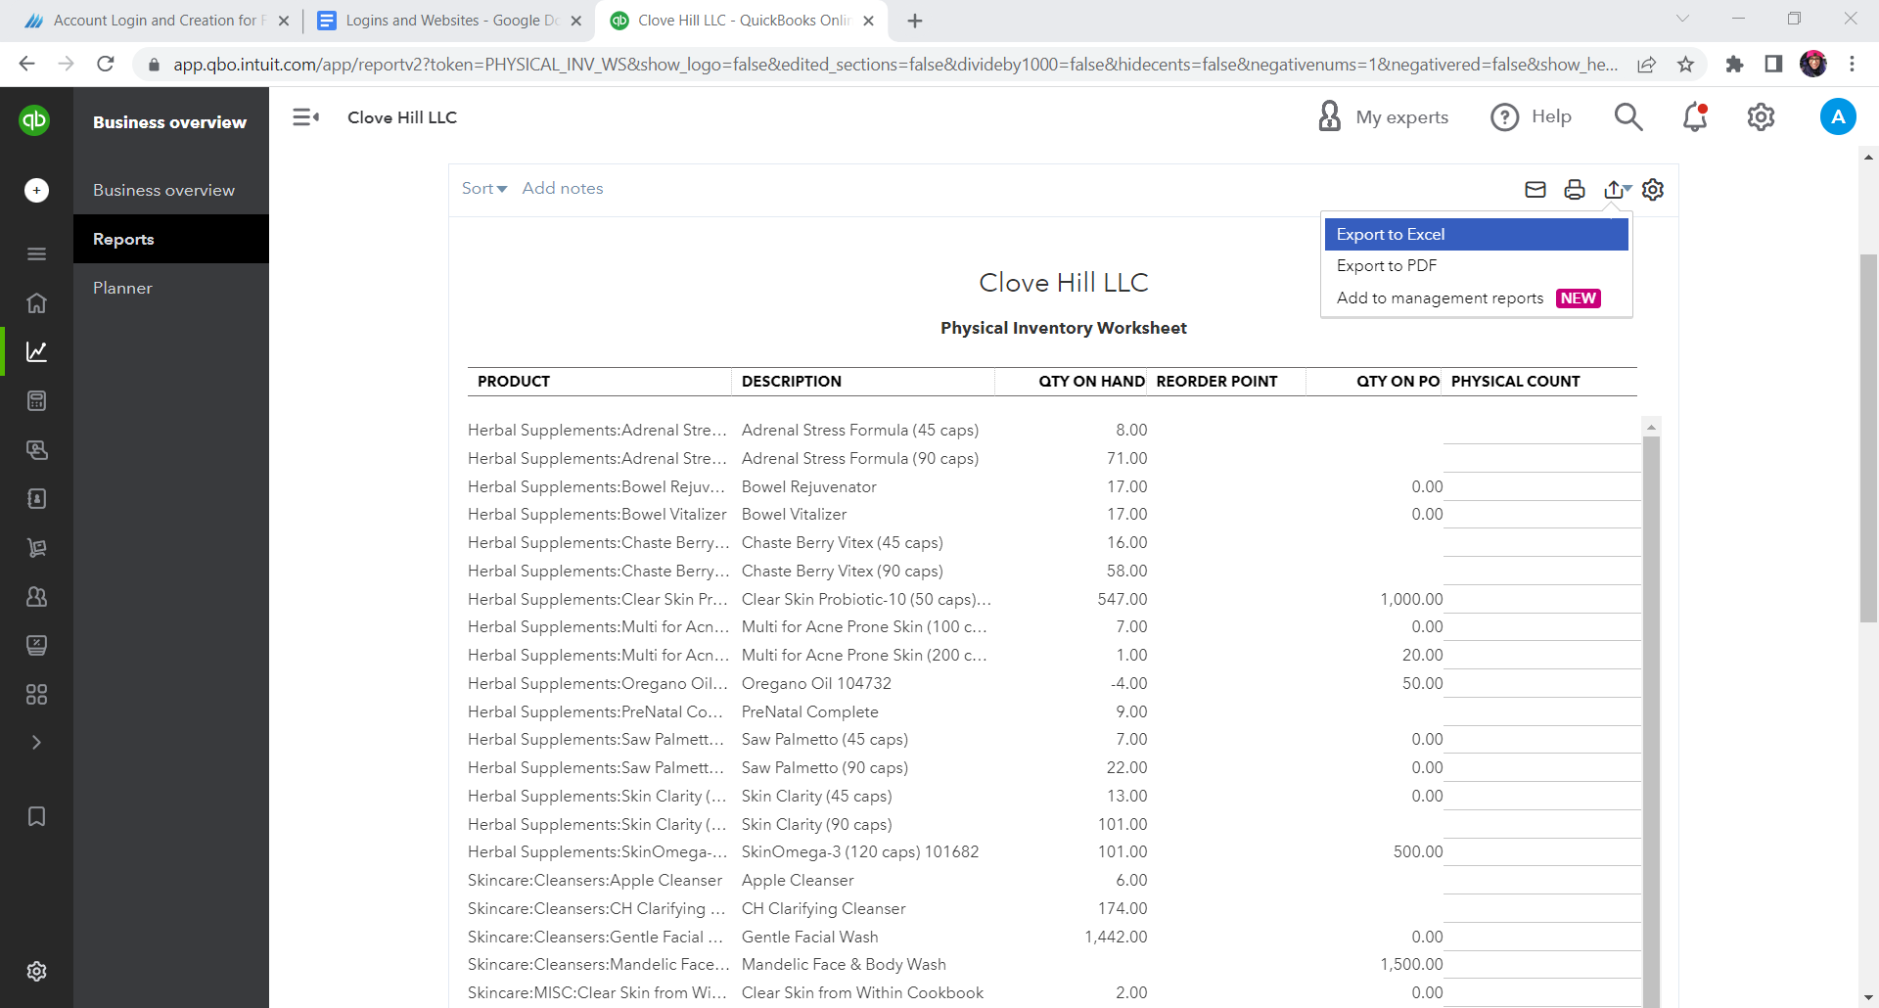Viewport: 1879px width, 1008px height.
Task: Open the hamburger menu in left sidebar
Action: [x=36, y=254]
